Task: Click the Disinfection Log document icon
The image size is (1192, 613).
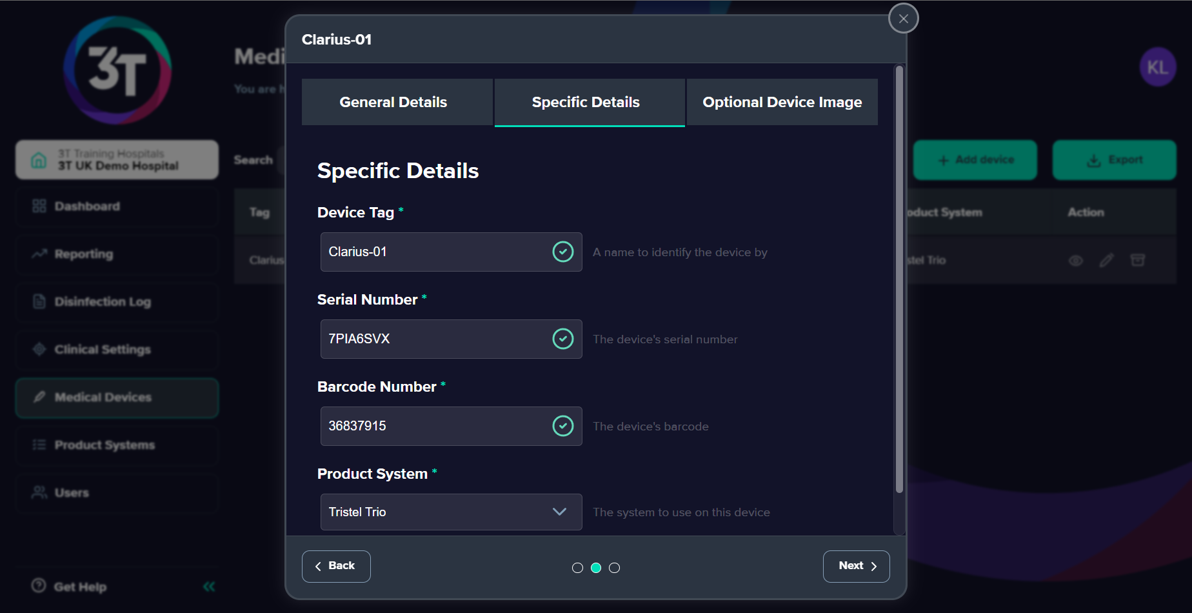Action: 39,301
